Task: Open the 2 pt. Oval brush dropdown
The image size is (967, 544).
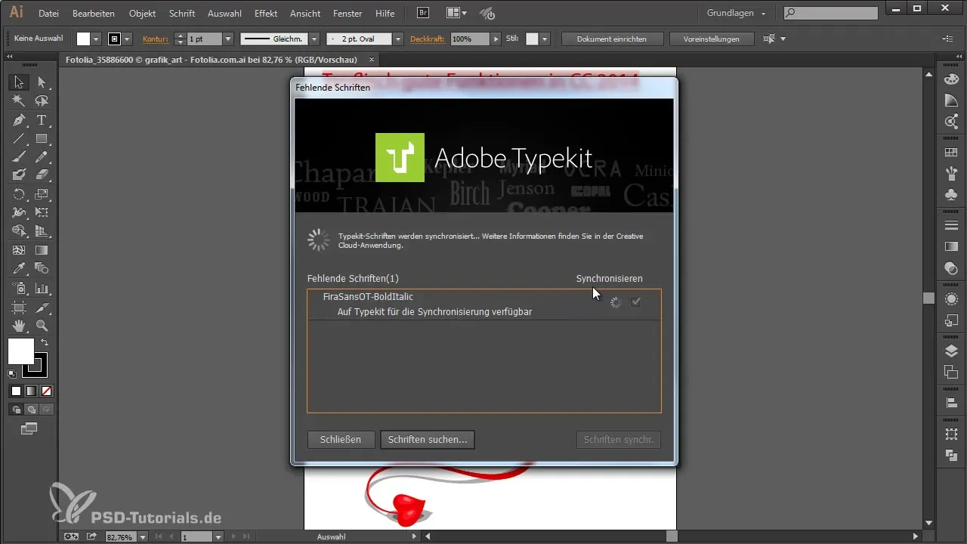Action: (398, 39)
